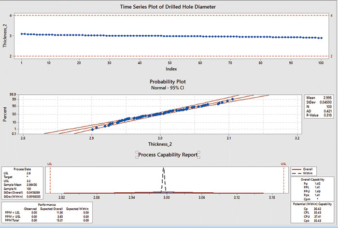338x228 pixels.
Task: Click tick label 2.82 on the histogram axis
Action: point(61,198)
